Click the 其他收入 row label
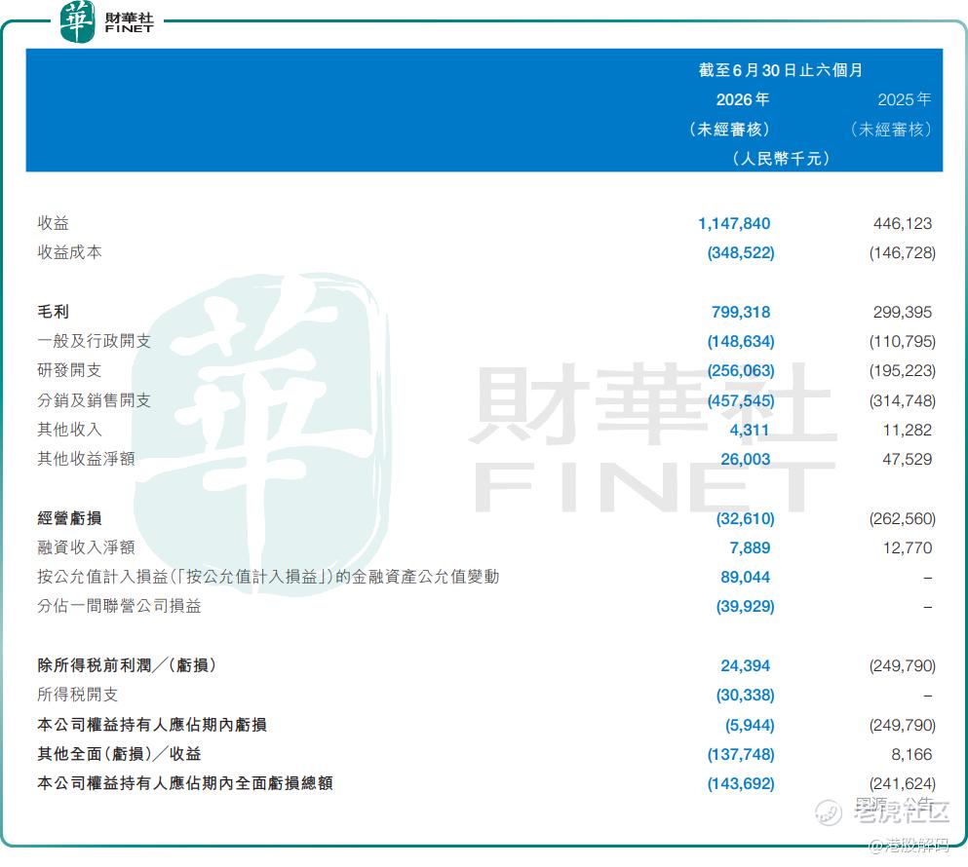 tap(70, 430)
